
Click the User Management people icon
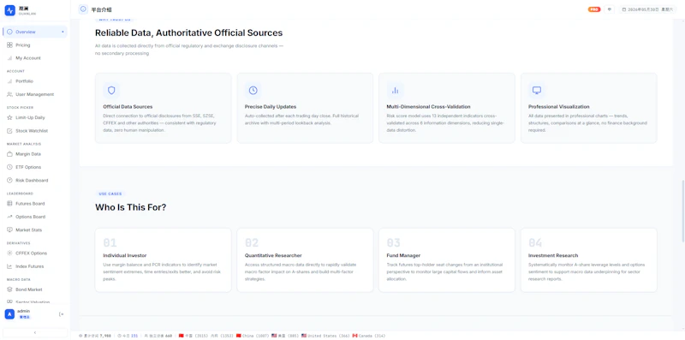pos(9,94)
